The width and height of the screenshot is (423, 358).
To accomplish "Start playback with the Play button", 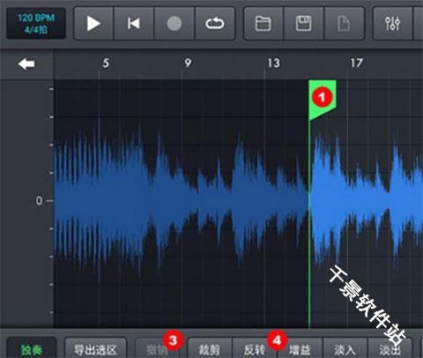I will point(93,24).
